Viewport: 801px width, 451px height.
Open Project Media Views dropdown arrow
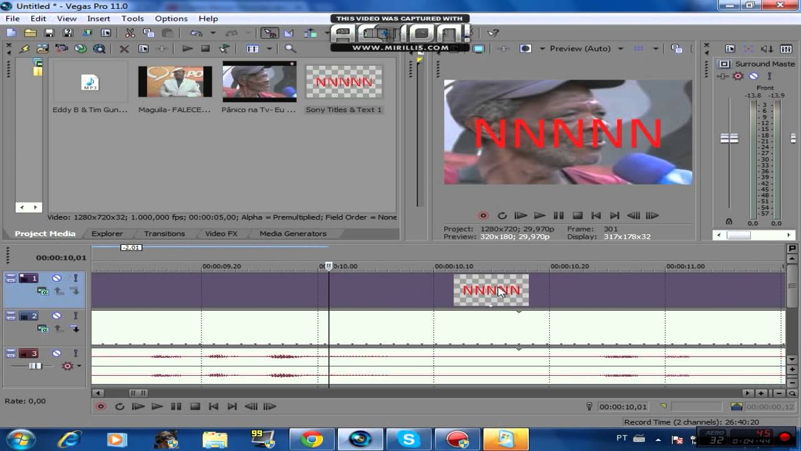[270, 49]
